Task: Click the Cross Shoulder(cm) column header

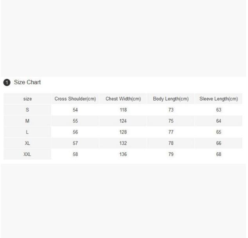Action: (x=75, y=99)
